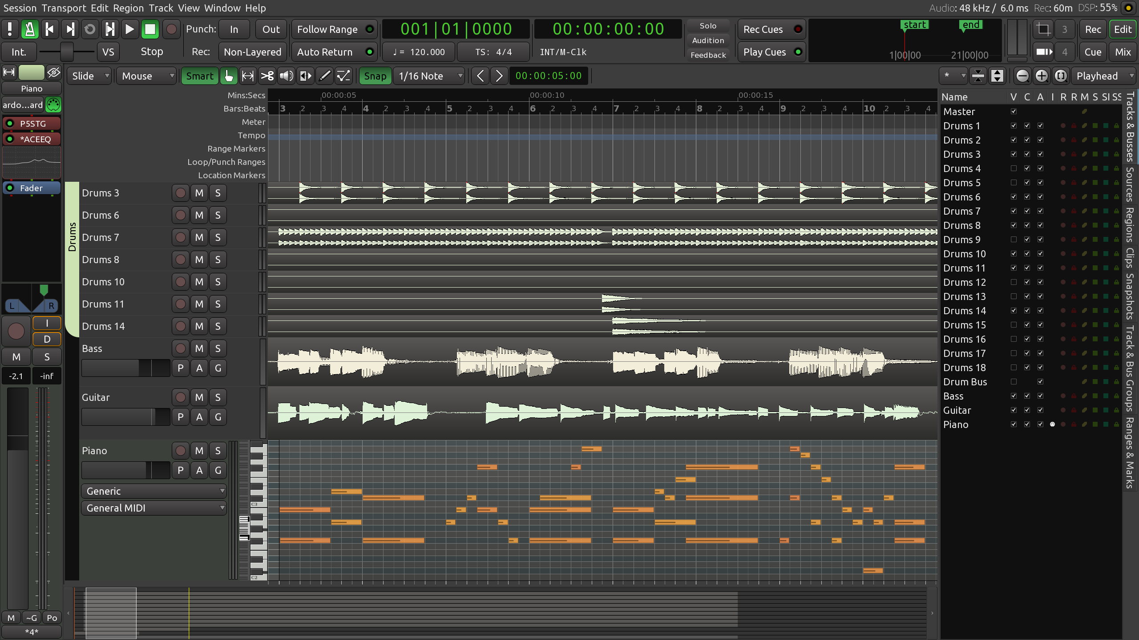This screenshot has height=640, width=1139.
Task: Click the green Stop transport button
Action: [x=150, y=29]
